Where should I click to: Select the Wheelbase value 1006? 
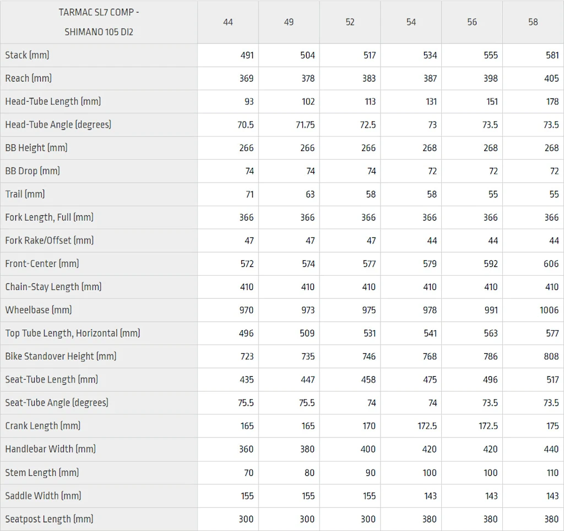[549, 310]
